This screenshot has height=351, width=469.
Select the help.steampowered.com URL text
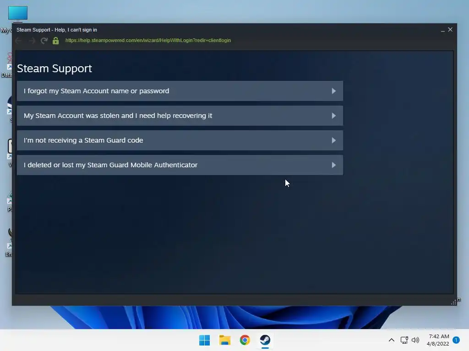[x=148, y=40]
